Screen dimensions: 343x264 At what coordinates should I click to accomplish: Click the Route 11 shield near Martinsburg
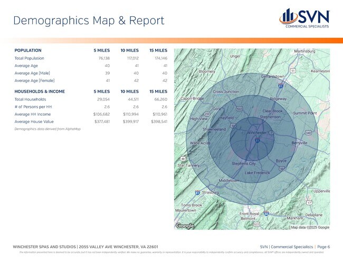pos(293,70)
